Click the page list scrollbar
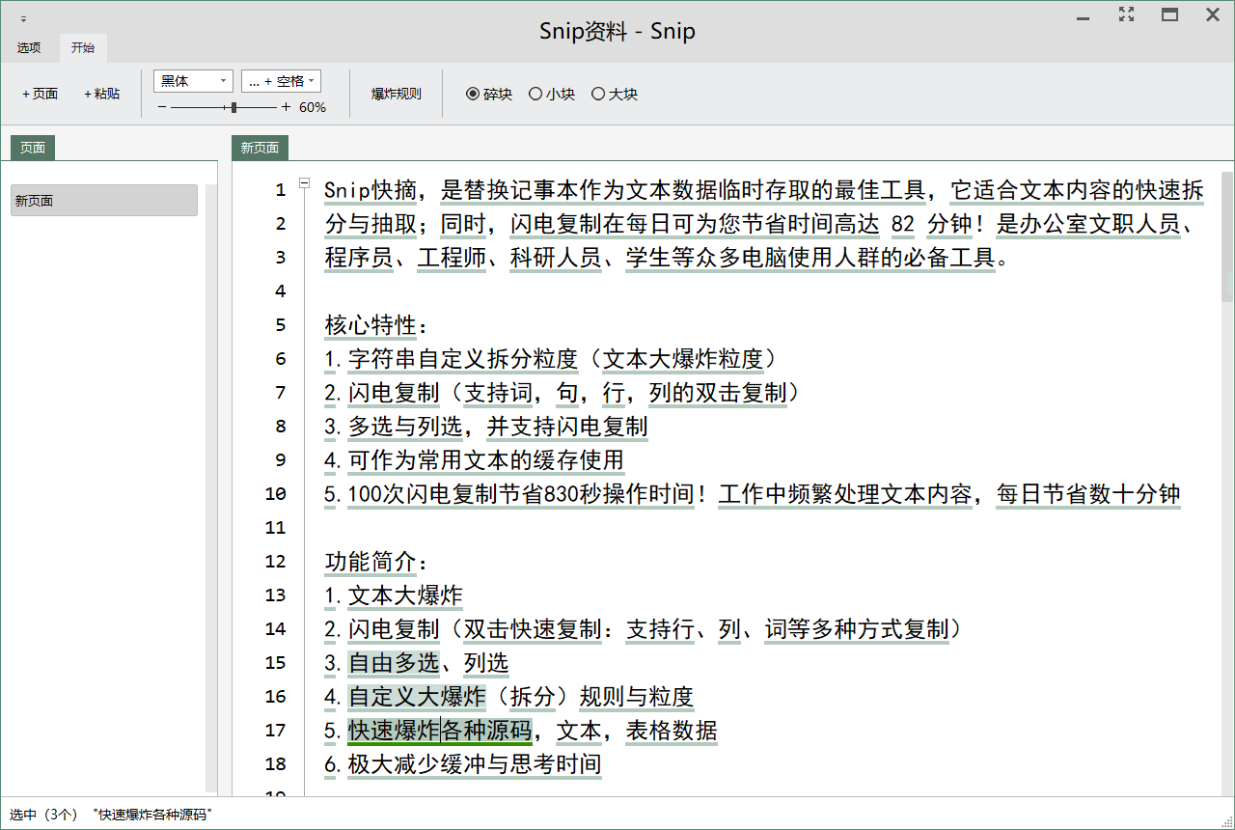Image resolution: width=1235 pixels, height=830 pixels. (x=211, y=487)
